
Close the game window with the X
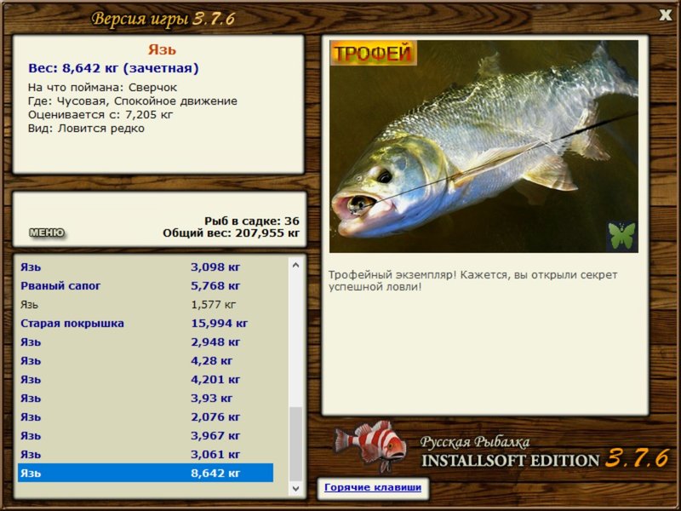(x=665, y=15)
